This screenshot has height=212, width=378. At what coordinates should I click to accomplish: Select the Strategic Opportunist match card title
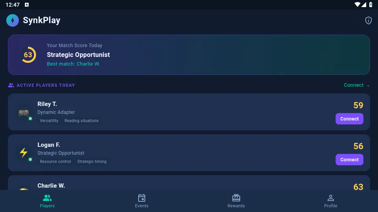(78, 55)
